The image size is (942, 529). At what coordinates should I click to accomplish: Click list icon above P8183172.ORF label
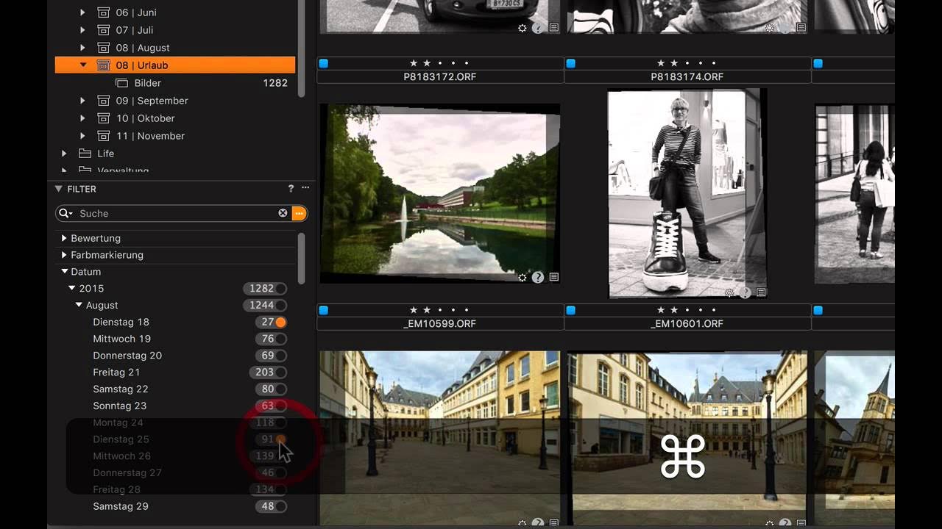(554, 28)
